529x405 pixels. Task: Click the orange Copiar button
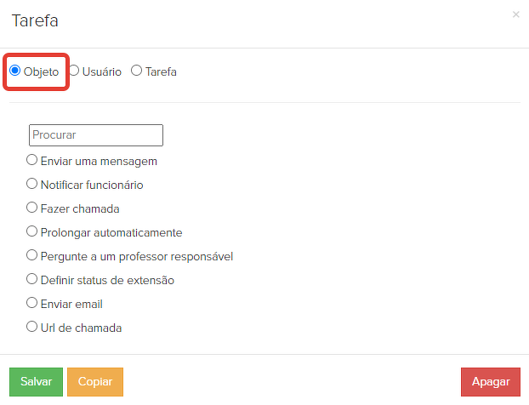[95, 382]
